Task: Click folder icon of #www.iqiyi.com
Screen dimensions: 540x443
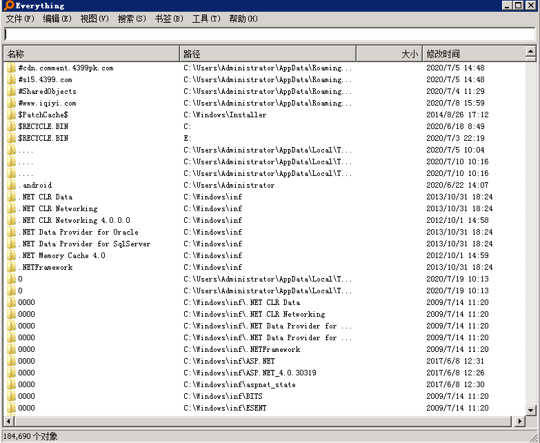Action: (x=11, y=103)
